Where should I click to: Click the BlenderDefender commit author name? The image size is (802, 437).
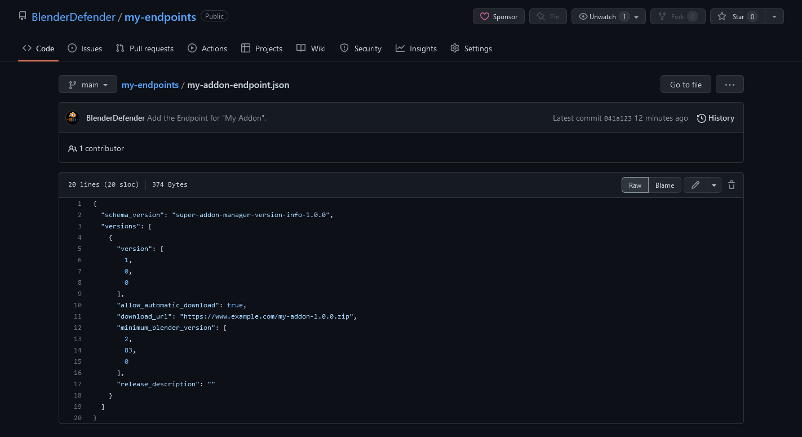(116, 118)
